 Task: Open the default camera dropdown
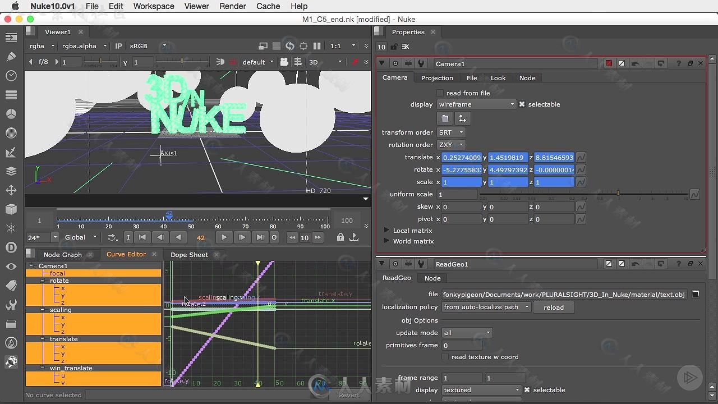coord(258,62)
